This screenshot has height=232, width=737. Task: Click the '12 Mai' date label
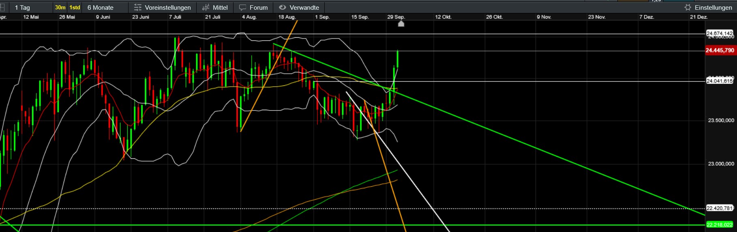(x=31, y=17)
